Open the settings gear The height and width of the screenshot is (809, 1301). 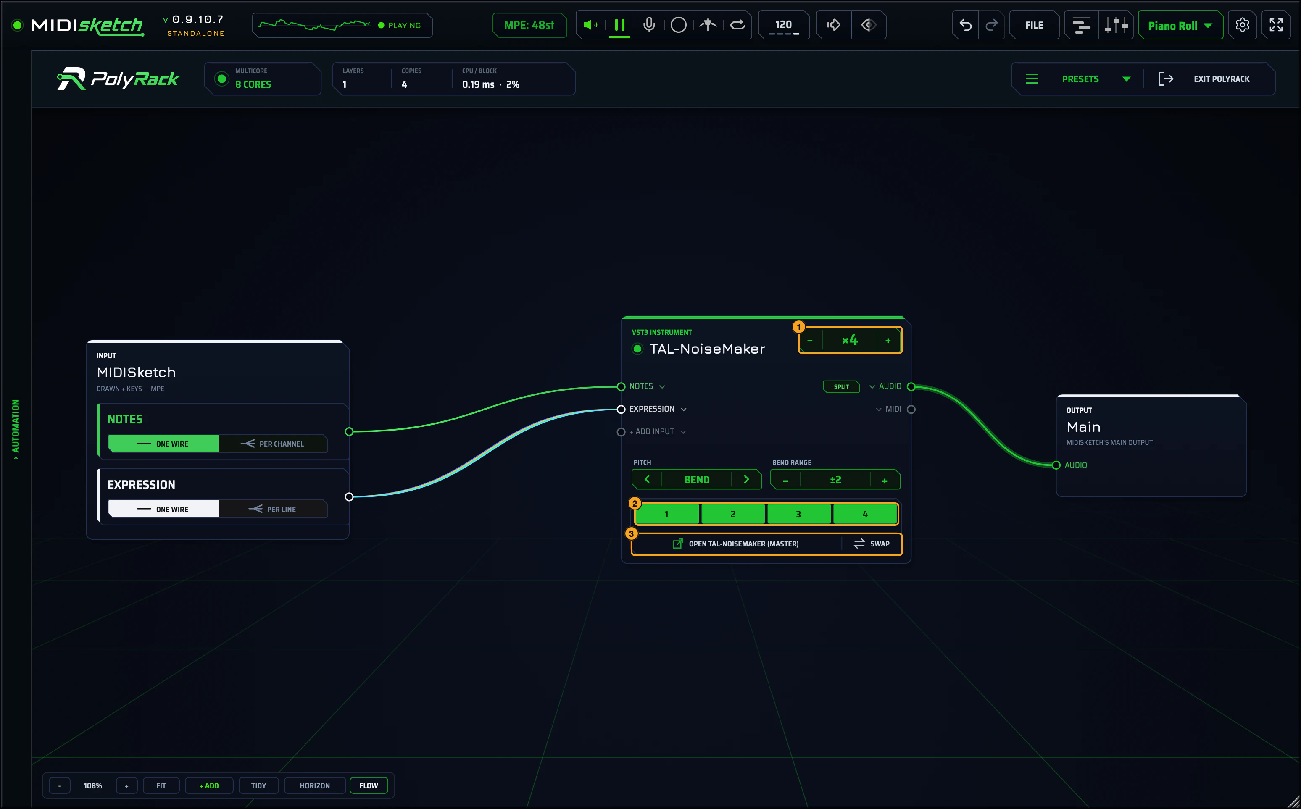pyautogui.click(x=1243, y=25)
